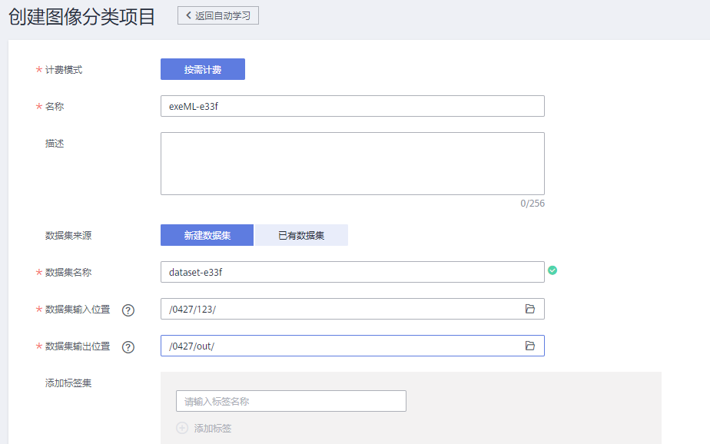Click green checkmark beside dataset name

[x=552, y=270]
